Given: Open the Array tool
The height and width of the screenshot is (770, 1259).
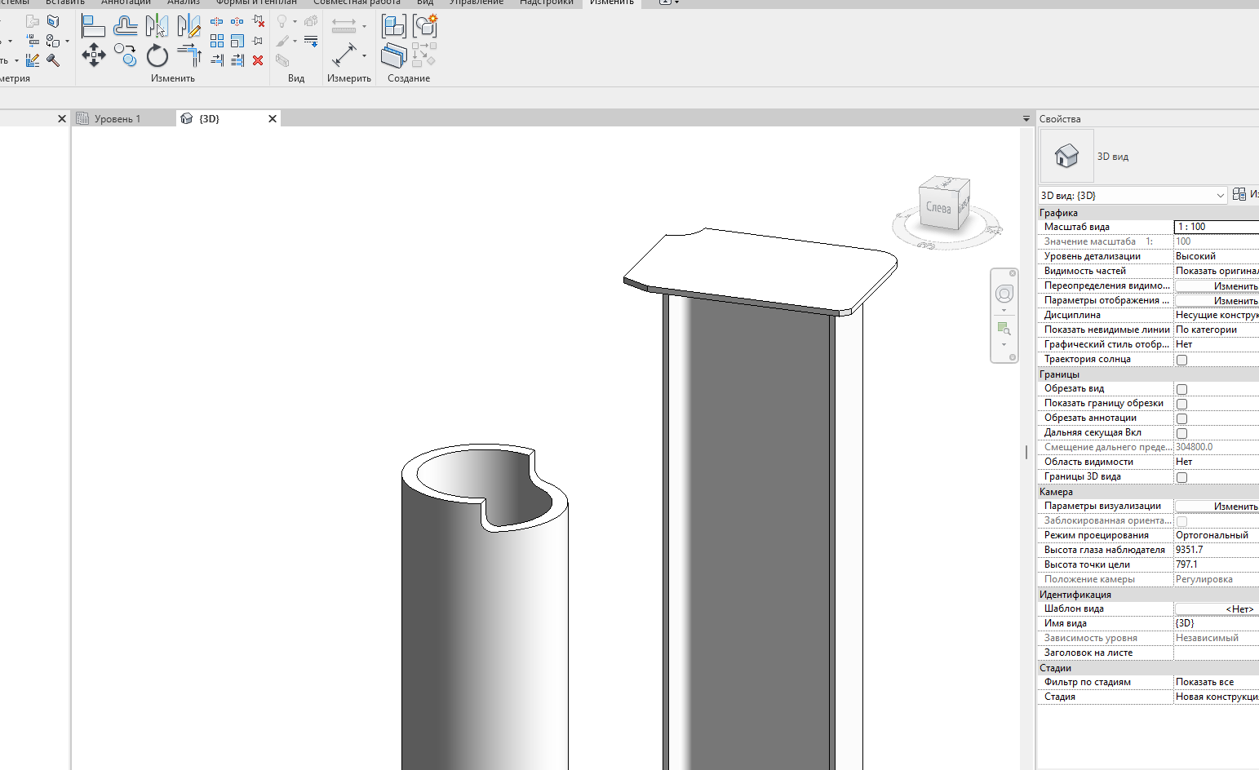Looking at the screenshot, I should tap(217, 41).
